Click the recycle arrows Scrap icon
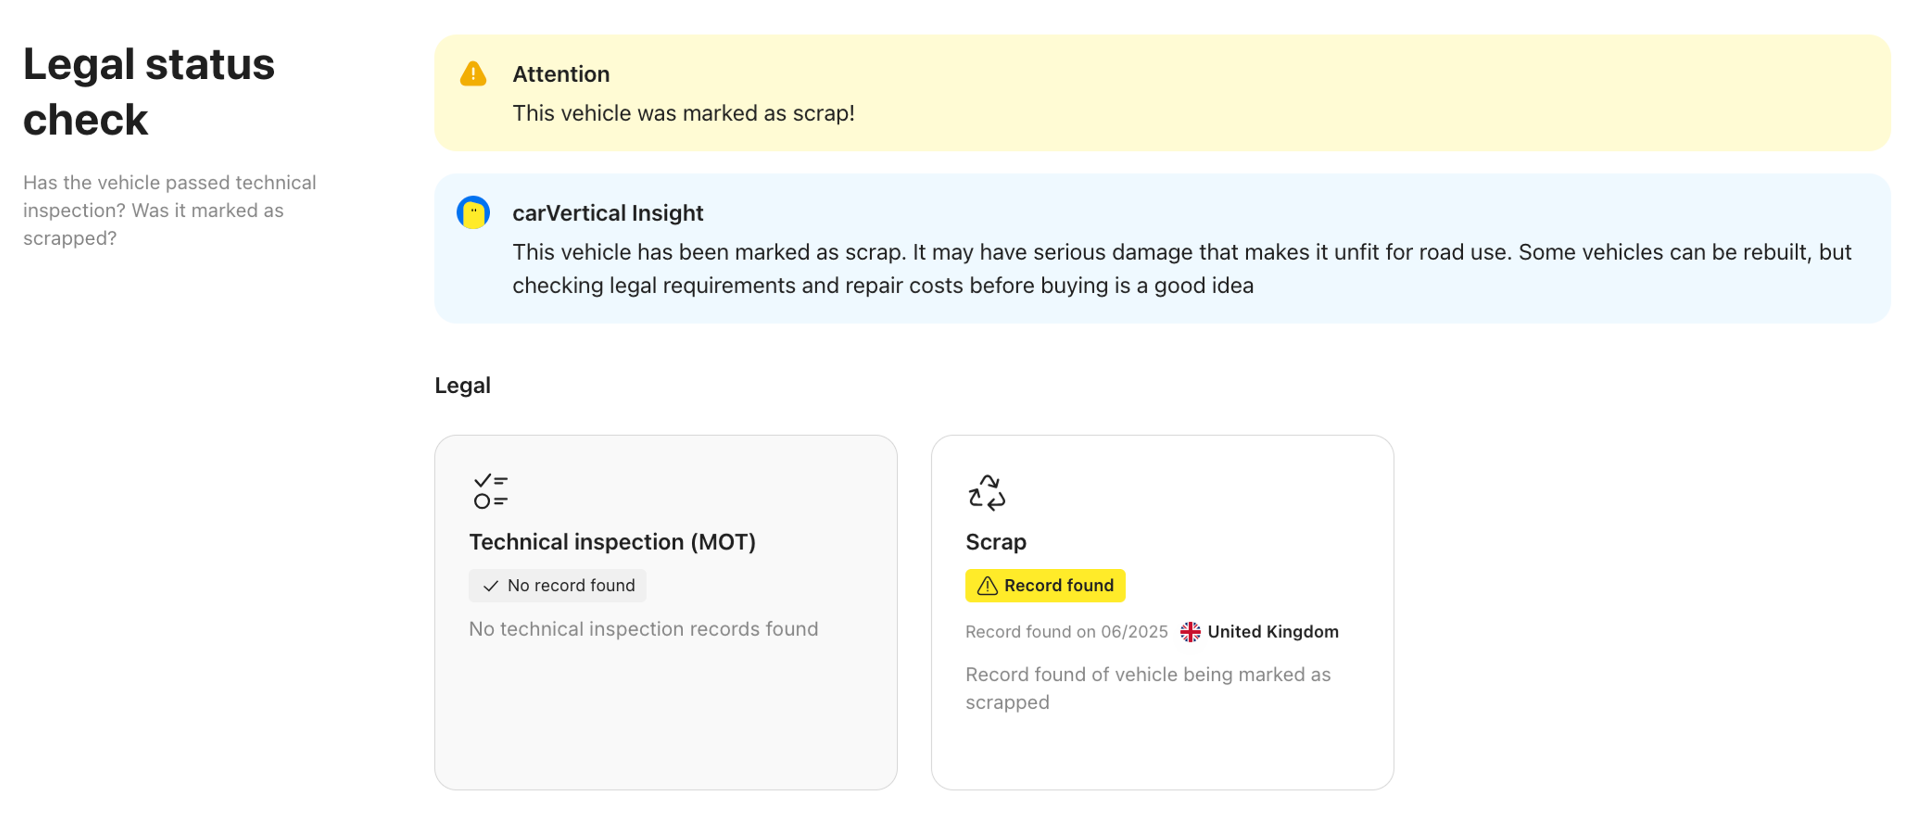Viewport: 1915px width, 817px height. (x=986, y=492)
